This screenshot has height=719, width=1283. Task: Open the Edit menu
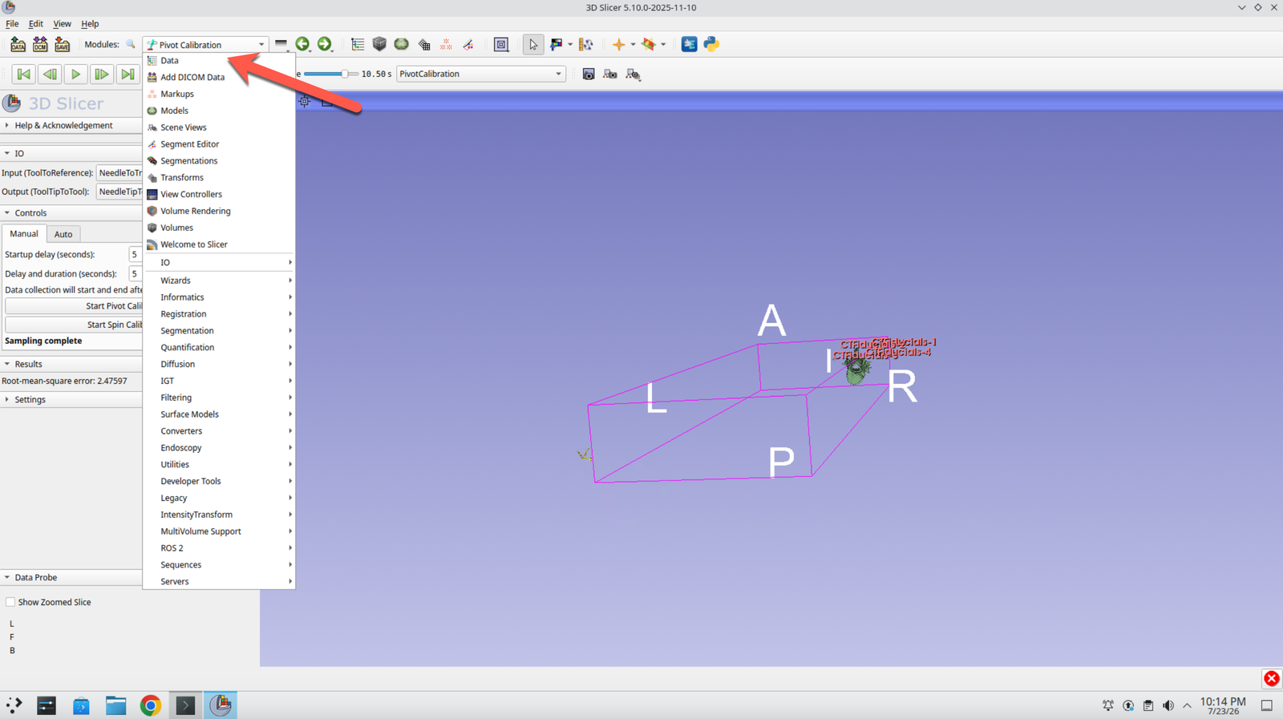coord(36,24)
